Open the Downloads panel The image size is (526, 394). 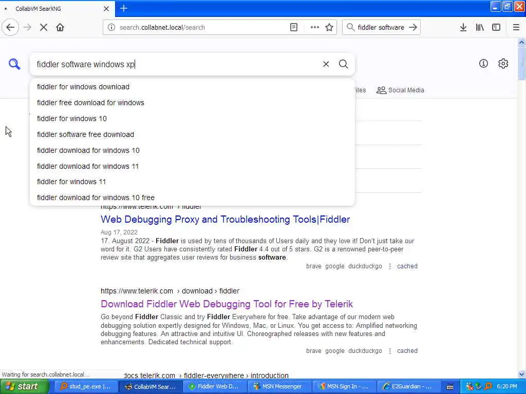point(463,28)
